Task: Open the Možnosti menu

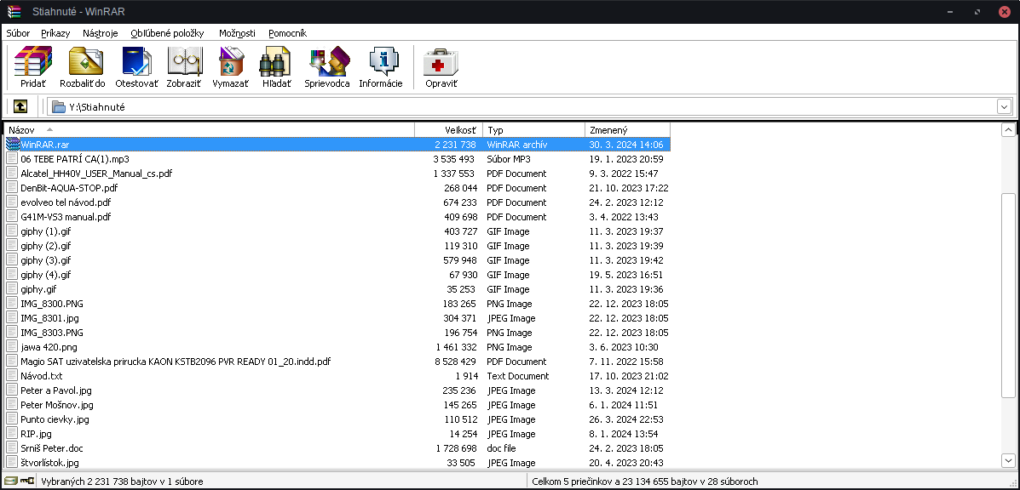Action: tap(238, 33)
